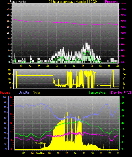Click the 1010 pressure axis value
The height and width of the screenshot is (157, 132).
click(x=123, y=21)
